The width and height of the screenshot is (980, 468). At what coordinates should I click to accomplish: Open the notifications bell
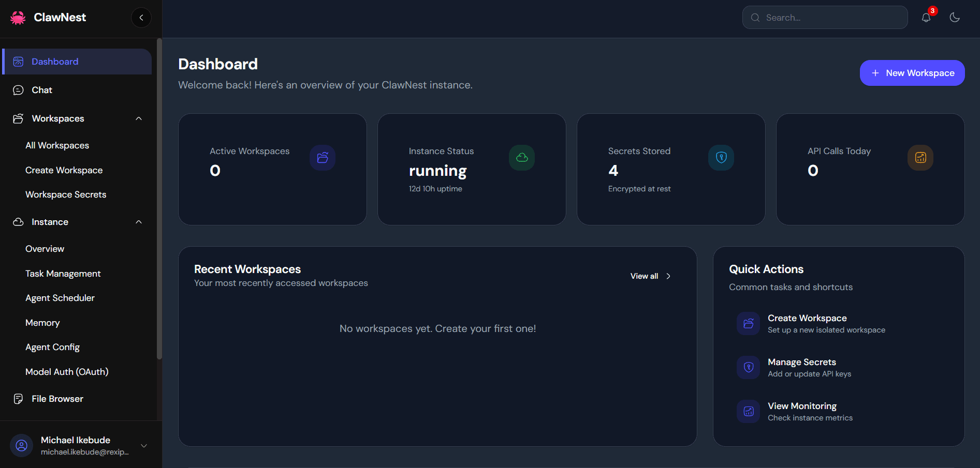pos(926,17)
